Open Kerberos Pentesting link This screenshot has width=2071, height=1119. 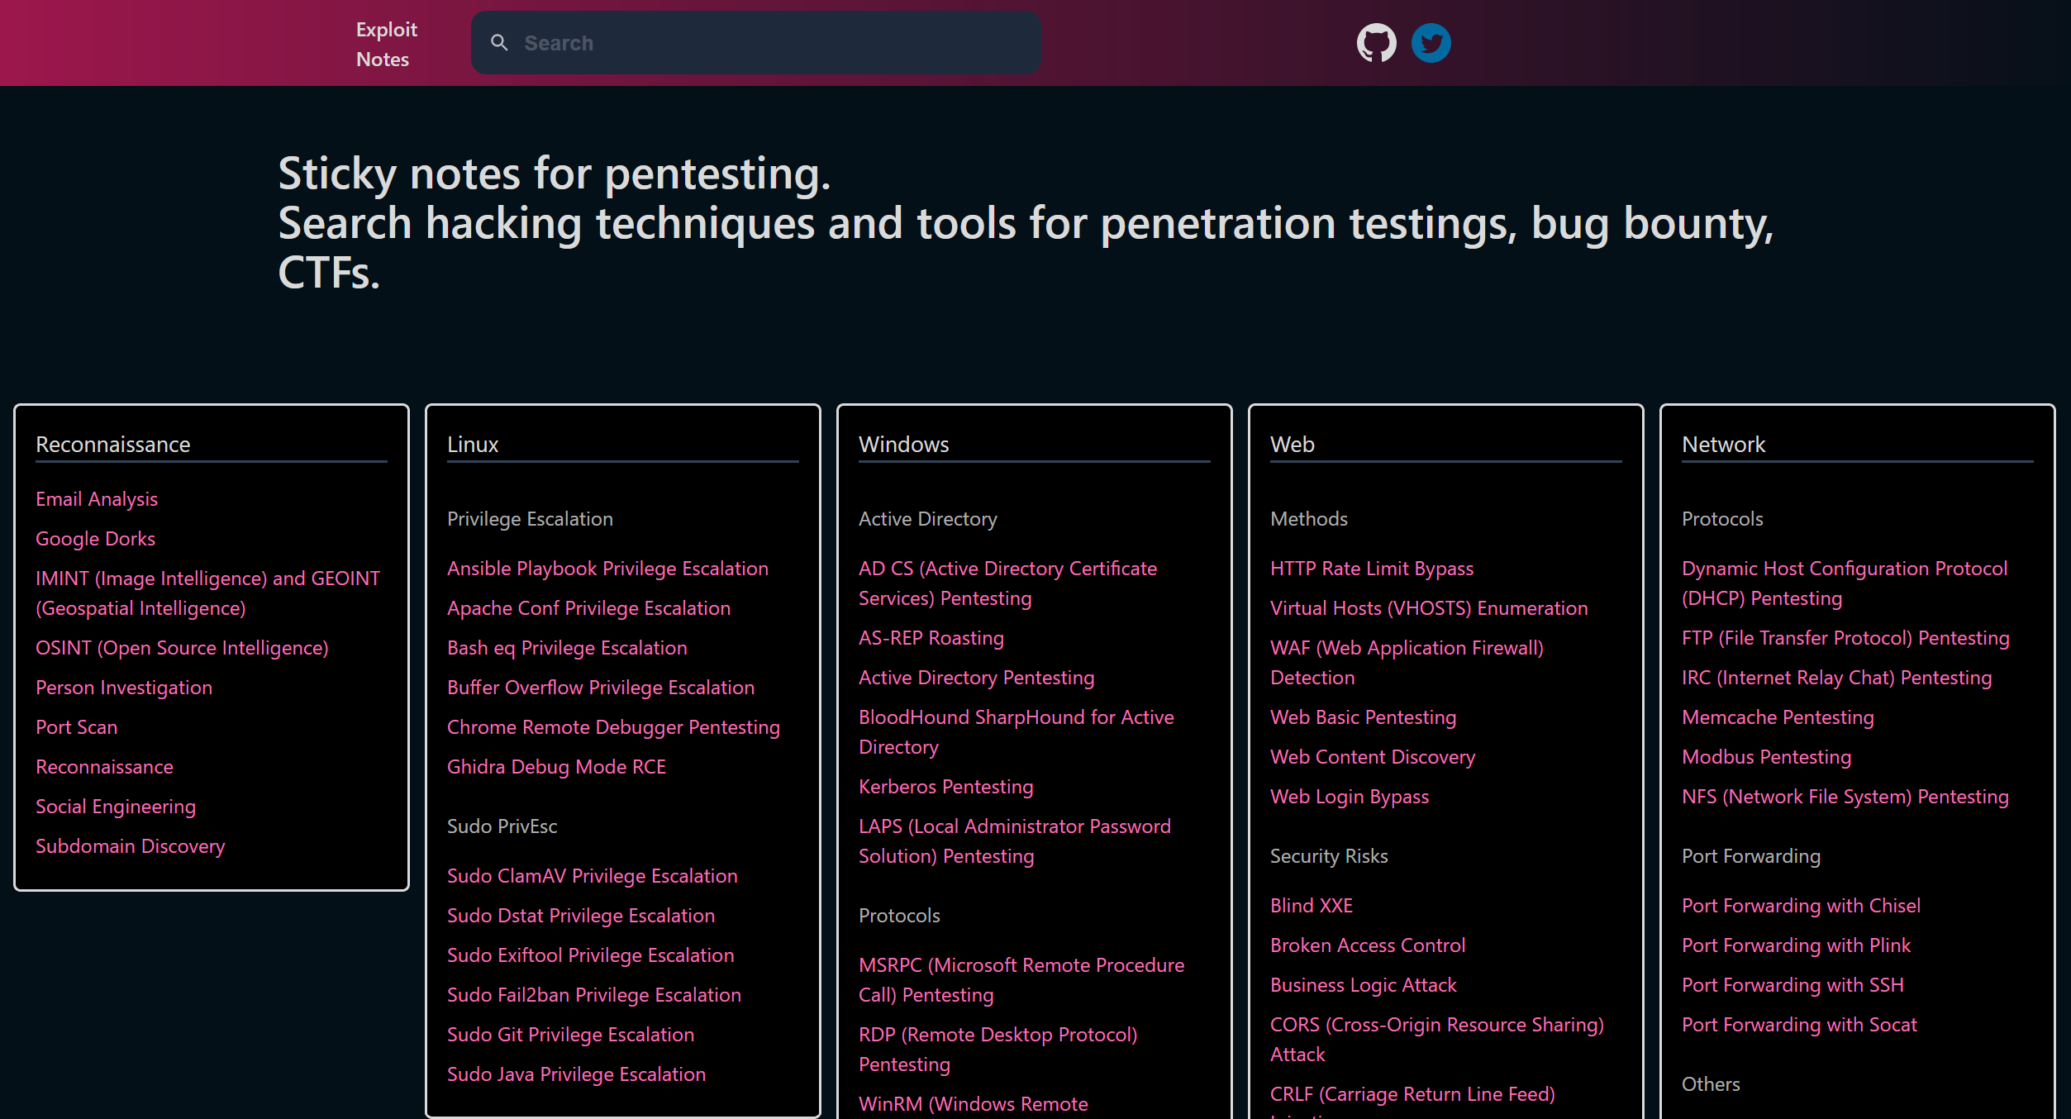click(x=945, y=787)
